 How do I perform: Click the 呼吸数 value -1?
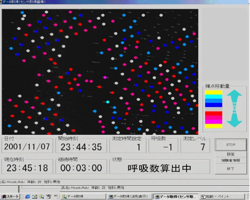168,147
